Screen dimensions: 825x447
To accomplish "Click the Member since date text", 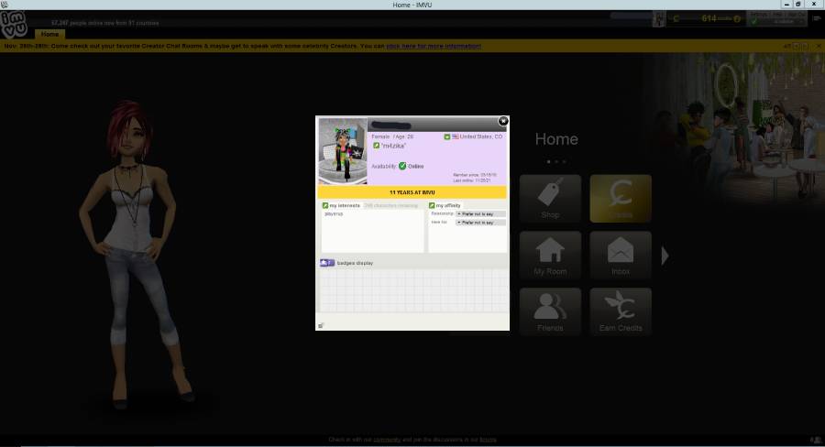I will tap(474, 175).
